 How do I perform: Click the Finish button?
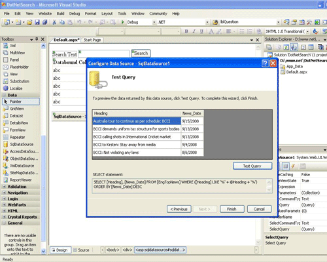pos(232,209)
